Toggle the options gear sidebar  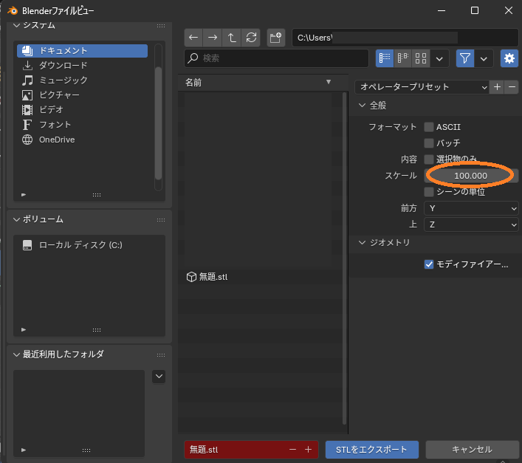pos(509,58)
